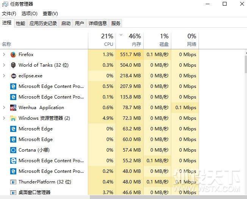Image resolution: width=247 pixels, height=199 pixels.
Task: Switch to the 应用历史记录 tab
Action: [43, 24]
